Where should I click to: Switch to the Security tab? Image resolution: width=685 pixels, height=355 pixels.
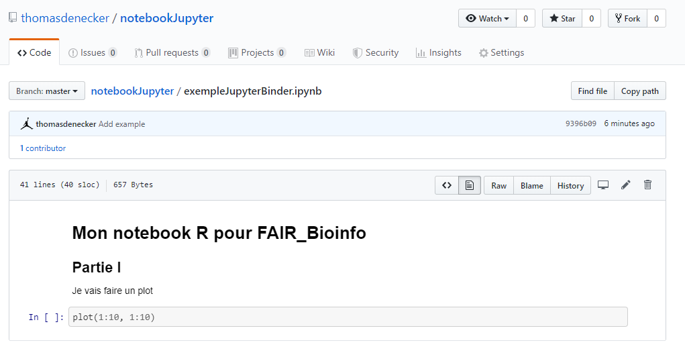[x=376, y=52]
